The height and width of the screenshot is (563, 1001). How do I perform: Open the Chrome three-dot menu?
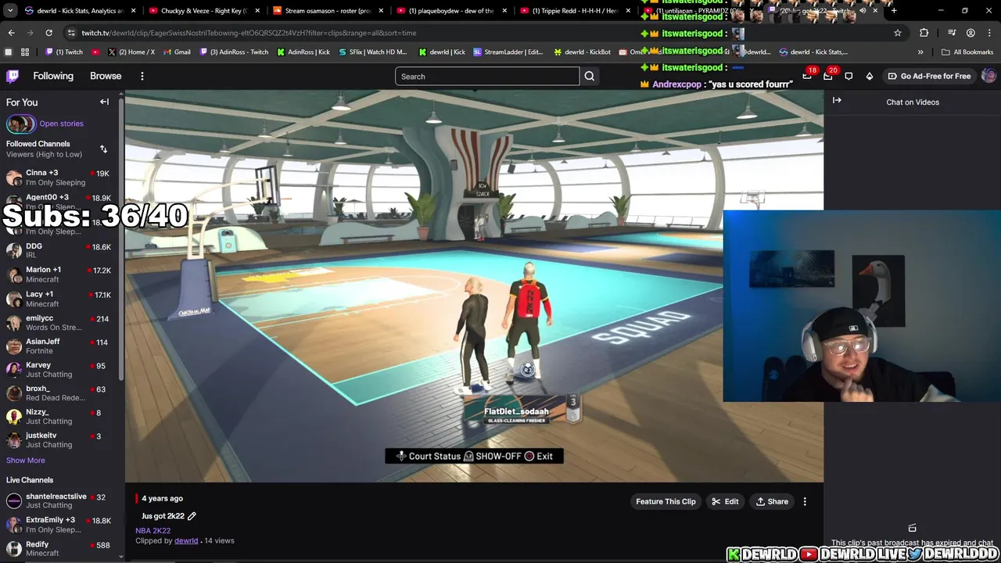click(989, 33)
